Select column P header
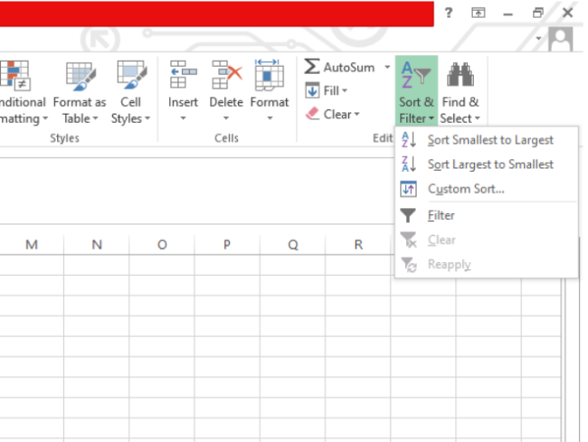This screenshot has width=588, height=442. point(227,245)
